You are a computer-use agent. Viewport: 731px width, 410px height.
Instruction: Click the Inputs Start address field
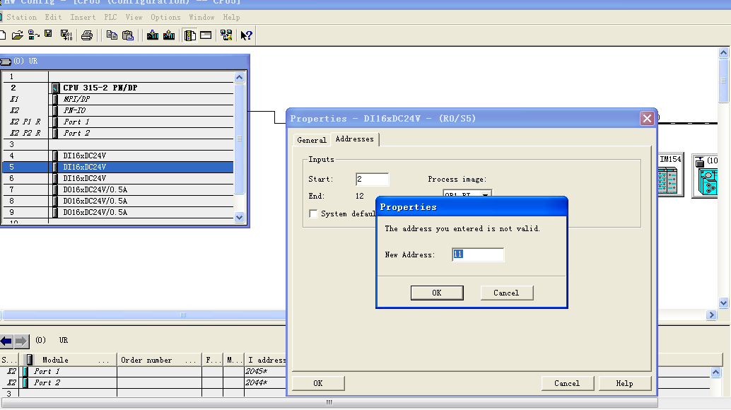point(372,180)
